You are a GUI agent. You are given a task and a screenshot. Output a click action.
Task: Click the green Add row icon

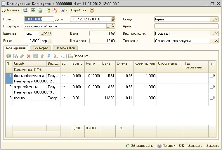pos(9,56)
